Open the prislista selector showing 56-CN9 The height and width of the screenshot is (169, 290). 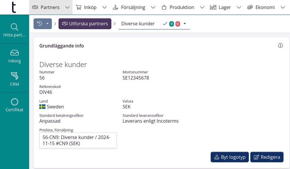pos(78,140)
